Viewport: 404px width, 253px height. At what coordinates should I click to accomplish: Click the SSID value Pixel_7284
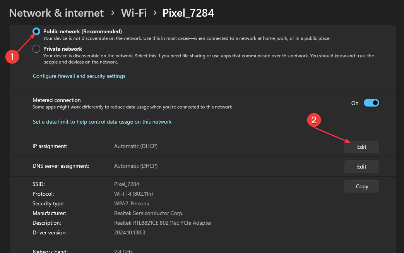[126, 184]
